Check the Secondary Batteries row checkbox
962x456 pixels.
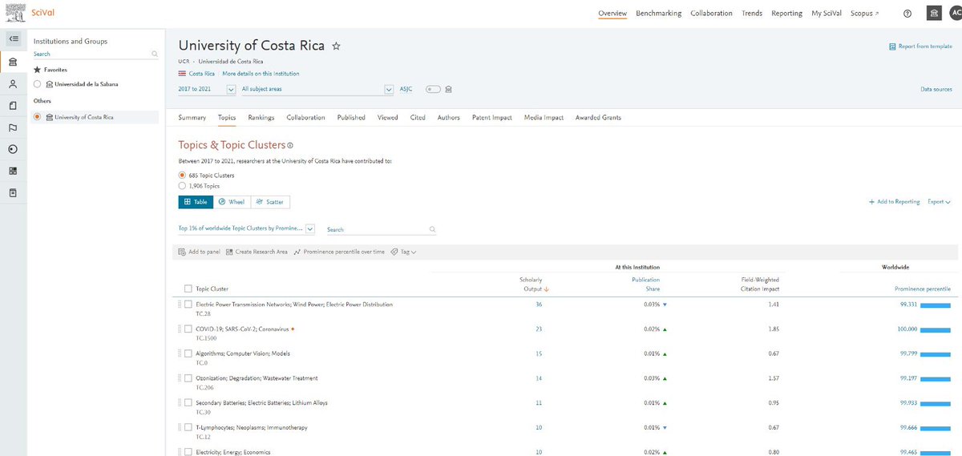tap(188, 402)
